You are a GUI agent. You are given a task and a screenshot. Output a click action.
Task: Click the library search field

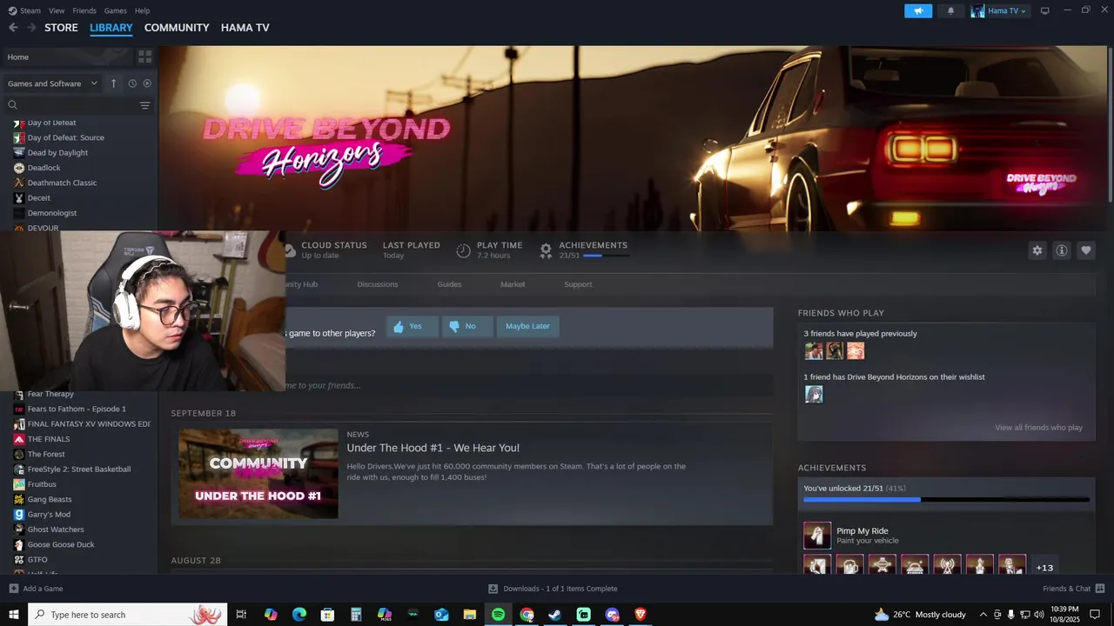pyautogui.click(x=78, y=105)
